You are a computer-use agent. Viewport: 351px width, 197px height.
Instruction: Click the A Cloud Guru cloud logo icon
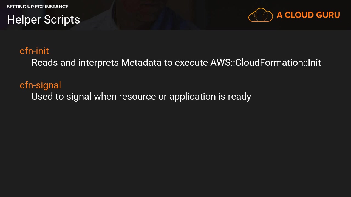[261, 15]
